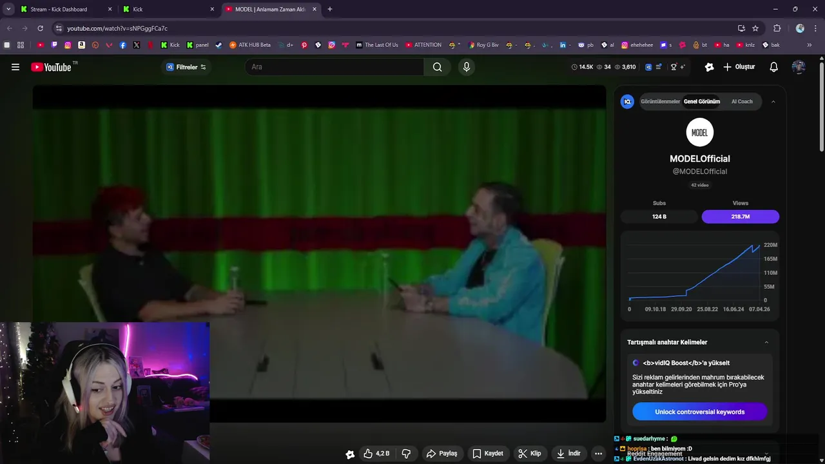The image size is (825, 464).
Task: Open the account avatar menu
Action: pyautogui.click(x=799, y=67)
